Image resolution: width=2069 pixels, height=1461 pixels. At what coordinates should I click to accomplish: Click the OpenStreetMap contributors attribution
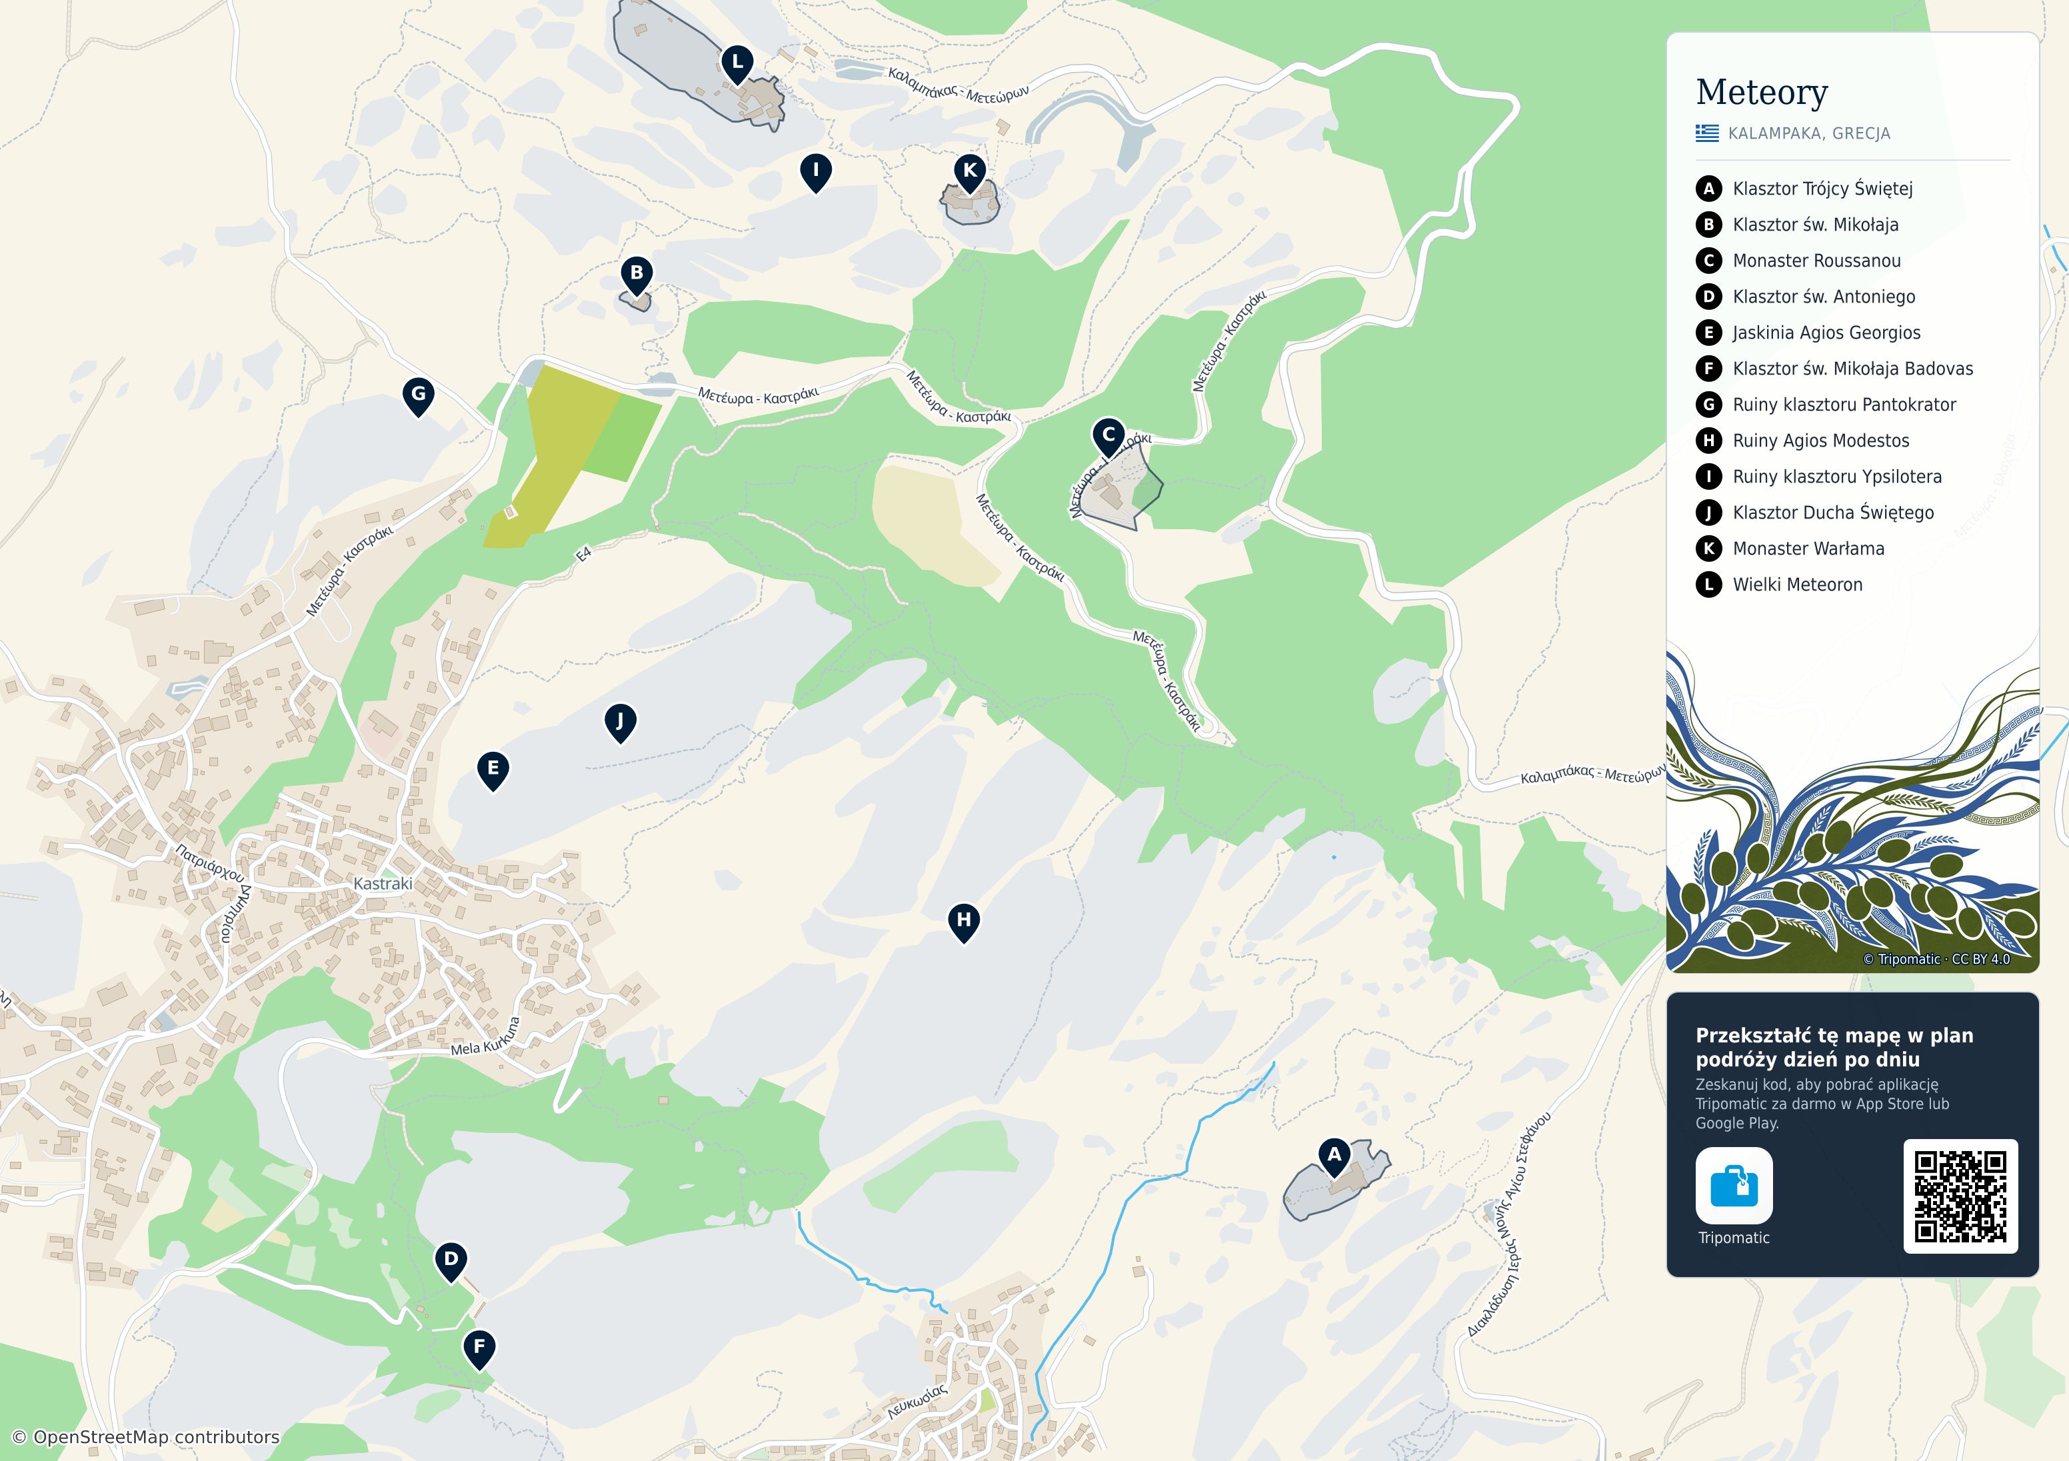[146, 1436]
